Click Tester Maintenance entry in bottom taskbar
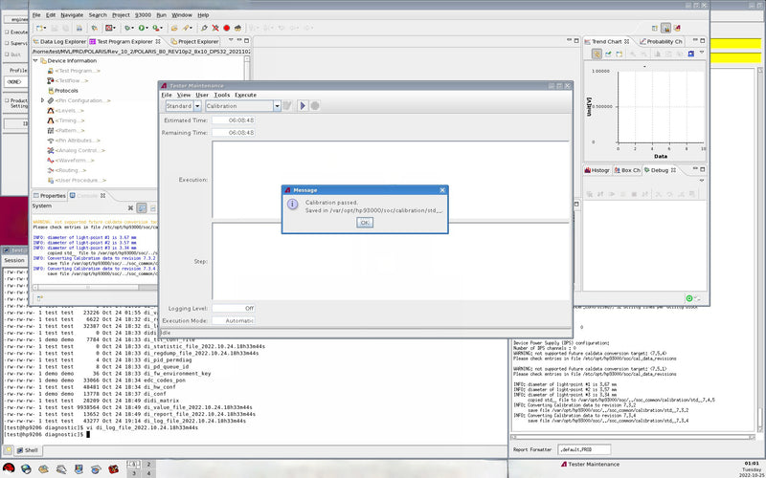The width and height of the screenshot is (766, 478). [x=590, y=465]
